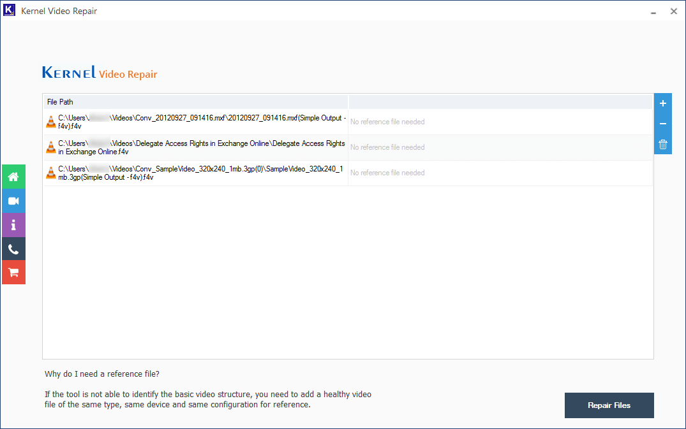Open the green Home sidebar icon
This screenshot has width=686, height=429.
click(13, 177)
